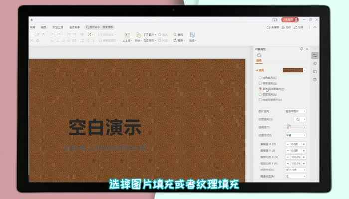This screenshot has width=349, height=199.
Task: Pin the 对象属性 panel
Action: tap(301, 49)
